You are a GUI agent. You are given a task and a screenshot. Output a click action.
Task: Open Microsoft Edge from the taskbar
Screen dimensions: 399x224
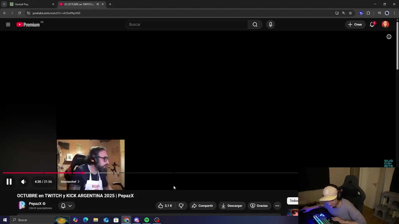click(86, 220)
